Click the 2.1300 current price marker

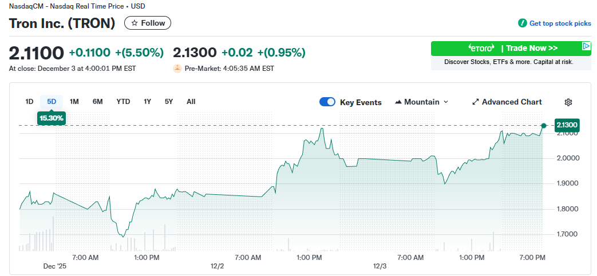coord(567,125)
